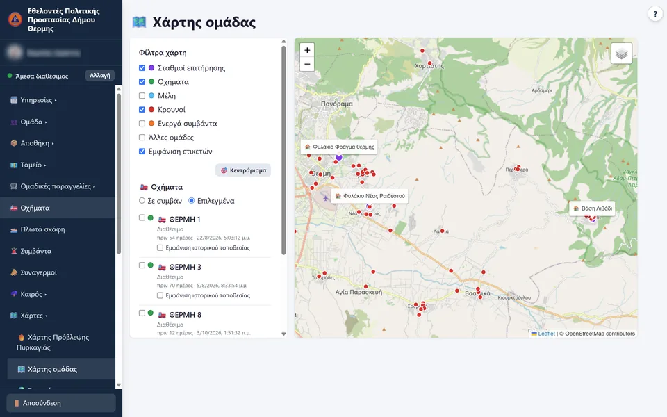Enable the Ενεργά συμβάντα filter
This screenshot has height=417, width=667.
(x=142, y=124)
